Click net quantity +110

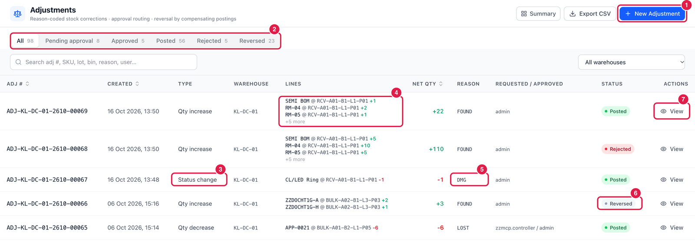[436, 149]
